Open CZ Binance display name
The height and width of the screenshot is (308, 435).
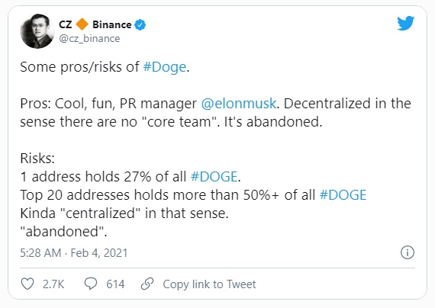[x=95, y=24]
